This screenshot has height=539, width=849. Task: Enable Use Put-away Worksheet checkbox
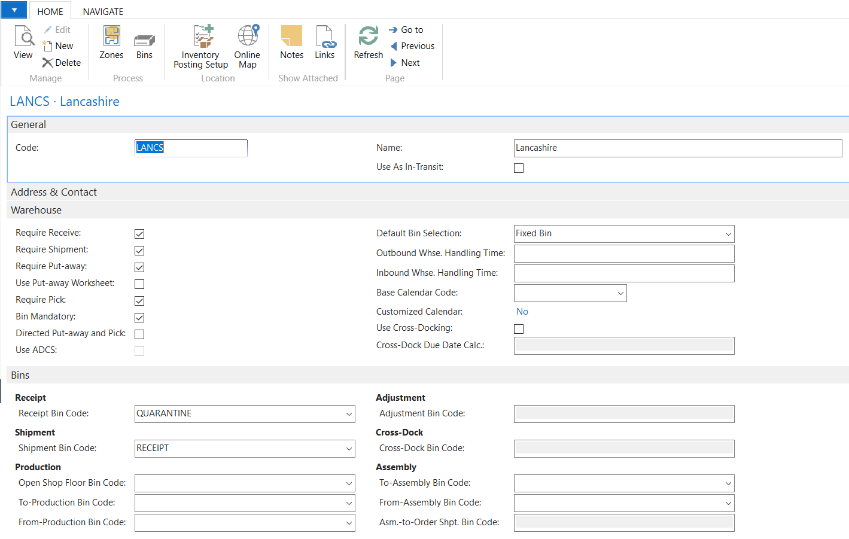139,284
